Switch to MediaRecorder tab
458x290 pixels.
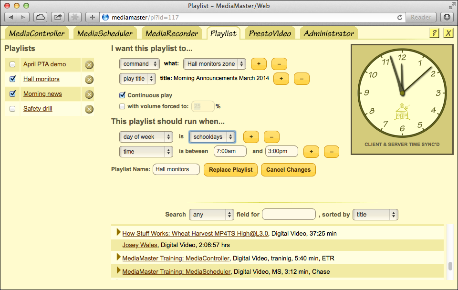click(x=172, y=33)
